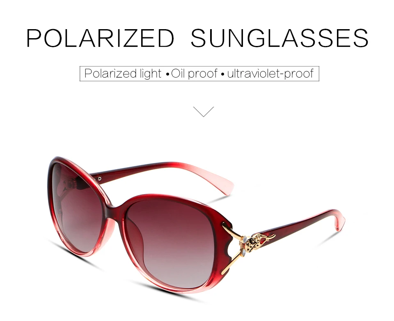Click the small screw on left hinge
The height and width of the screenshot is (321, 394).
pos(100,179)
